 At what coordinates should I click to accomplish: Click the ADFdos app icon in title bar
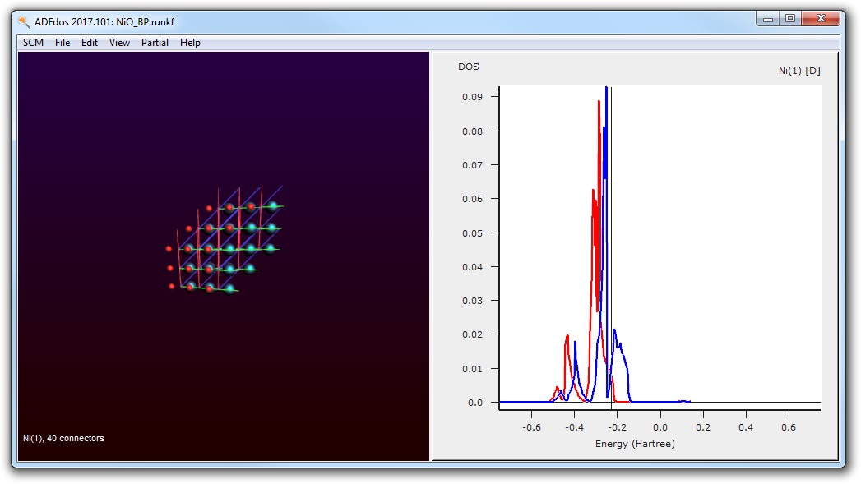click(24, 22)
